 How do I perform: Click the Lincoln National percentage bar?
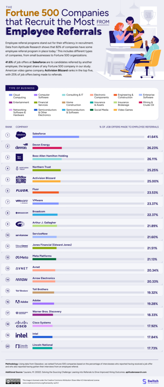(88, 348)
